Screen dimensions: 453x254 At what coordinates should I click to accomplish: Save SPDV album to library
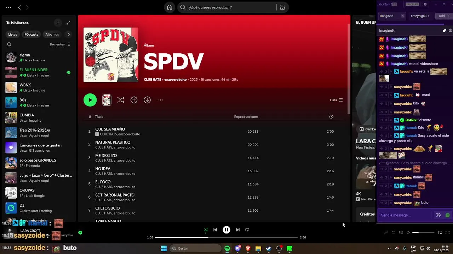134,100
